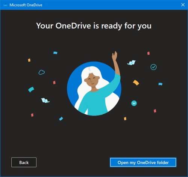This screenshot has height=177, width=188.
Task: Go back with the Back button
Action: [24, 162]
